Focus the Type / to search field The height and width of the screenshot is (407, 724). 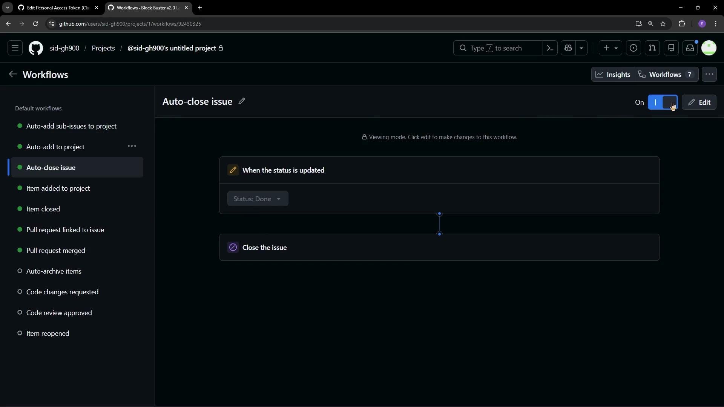[x=498, y=48]
